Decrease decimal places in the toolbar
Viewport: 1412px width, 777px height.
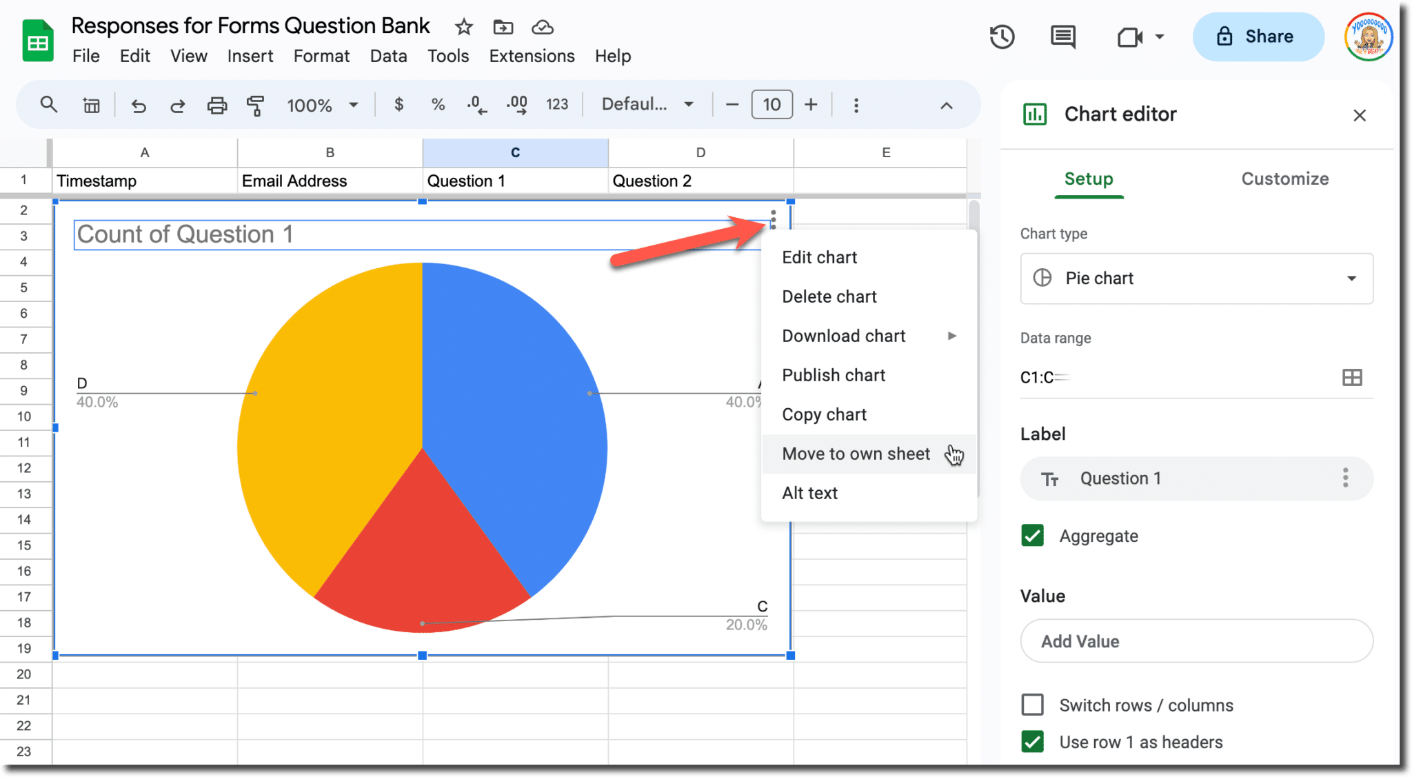click(x=476, y=105)
